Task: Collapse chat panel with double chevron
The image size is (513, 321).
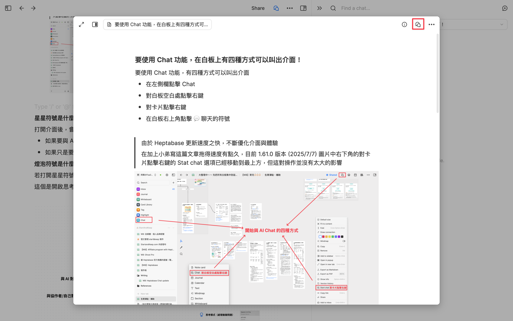Action: (x=319, y=8)
